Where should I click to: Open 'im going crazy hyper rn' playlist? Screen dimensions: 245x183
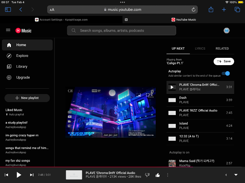click(x=27, y=137)
